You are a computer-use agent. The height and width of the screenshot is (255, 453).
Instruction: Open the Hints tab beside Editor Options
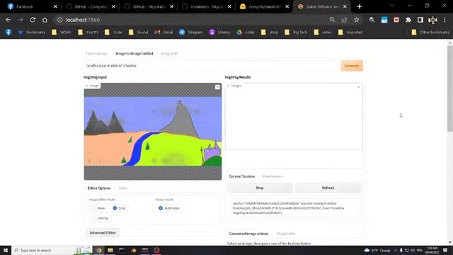click(x=123, y=188)
